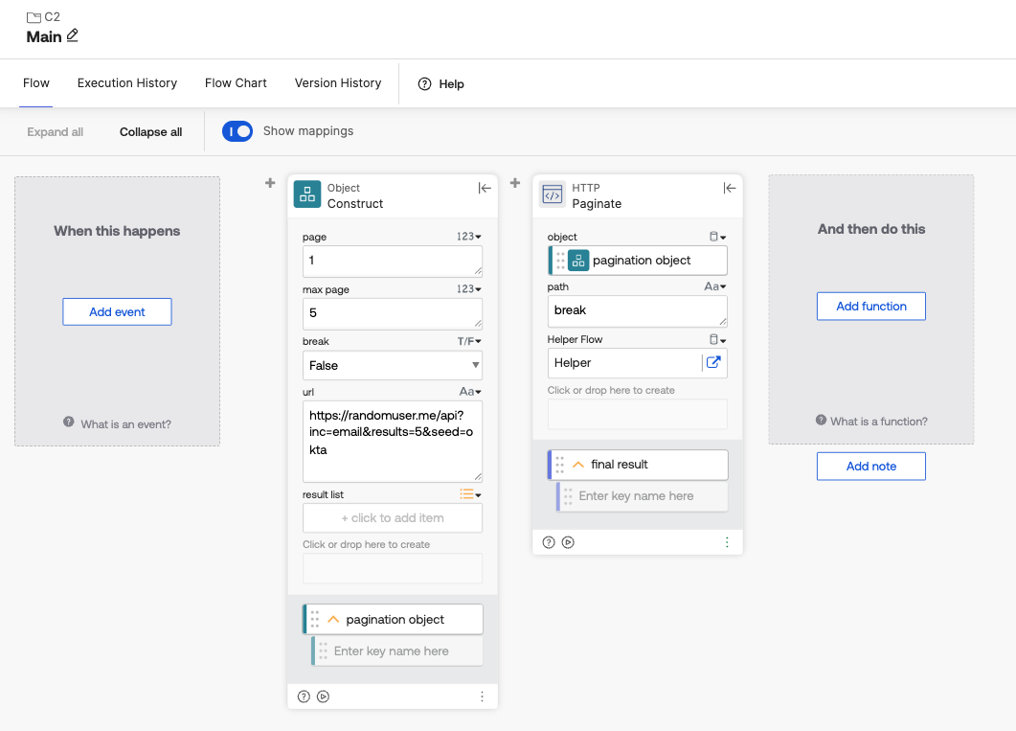Grab the drag handle of final result output
This screenshot has height=731, width=1016.
pos(559,465)
